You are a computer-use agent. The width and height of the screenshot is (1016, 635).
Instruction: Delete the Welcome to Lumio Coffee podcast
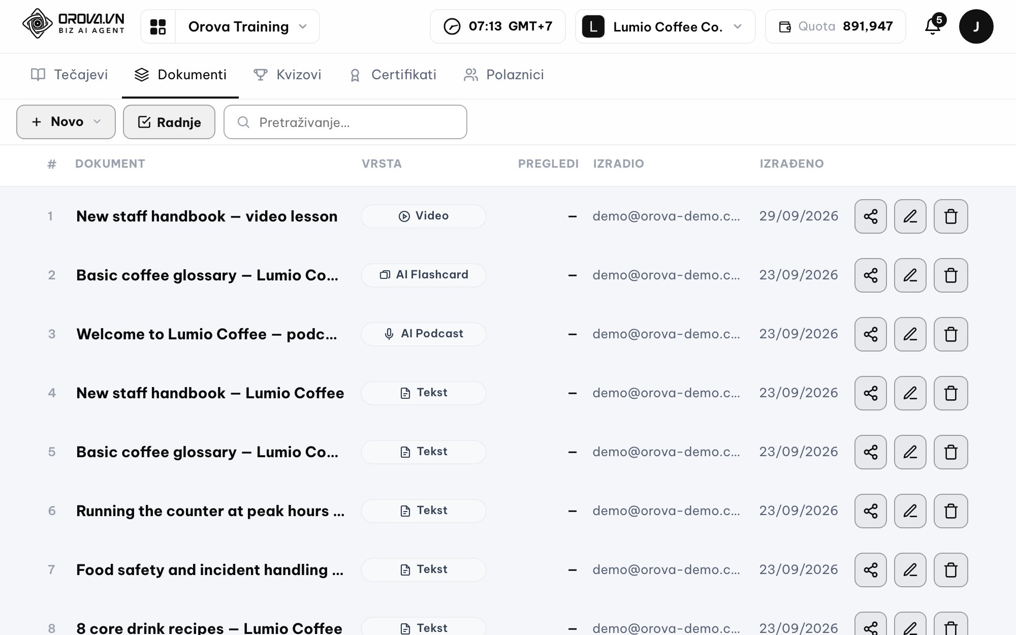(950, 334)
